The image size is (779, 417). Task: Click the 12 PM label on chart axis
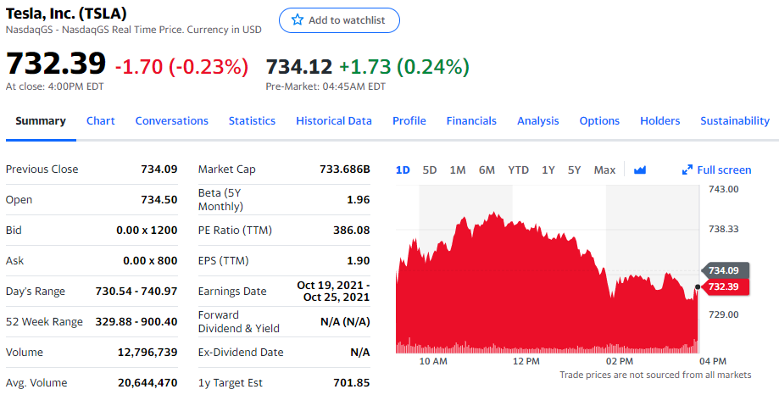pyautogui.click(x=526, y=361)
